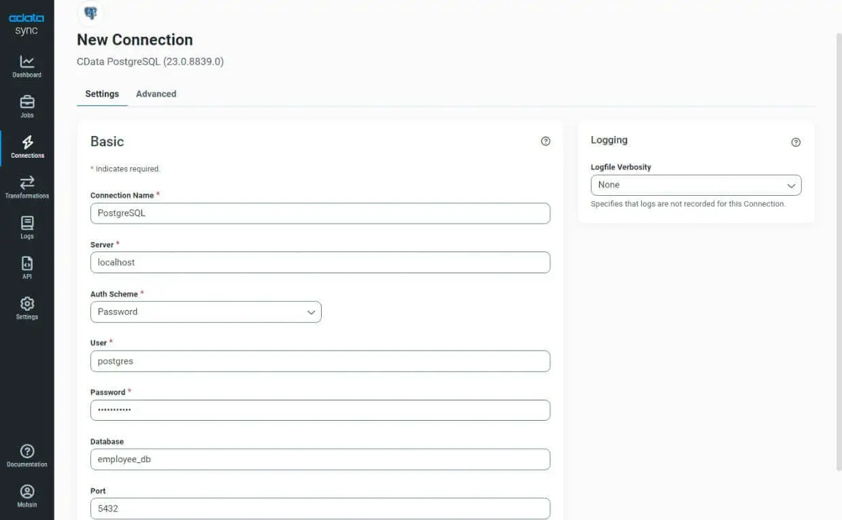
Task: Open help for the Basic section
Action: [x=545, y=141]
